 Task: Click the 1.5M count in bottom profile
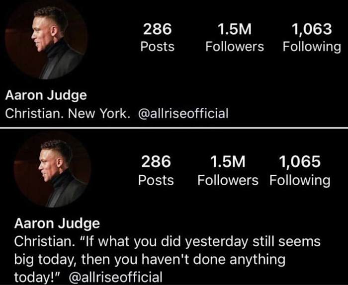[228, 162]
